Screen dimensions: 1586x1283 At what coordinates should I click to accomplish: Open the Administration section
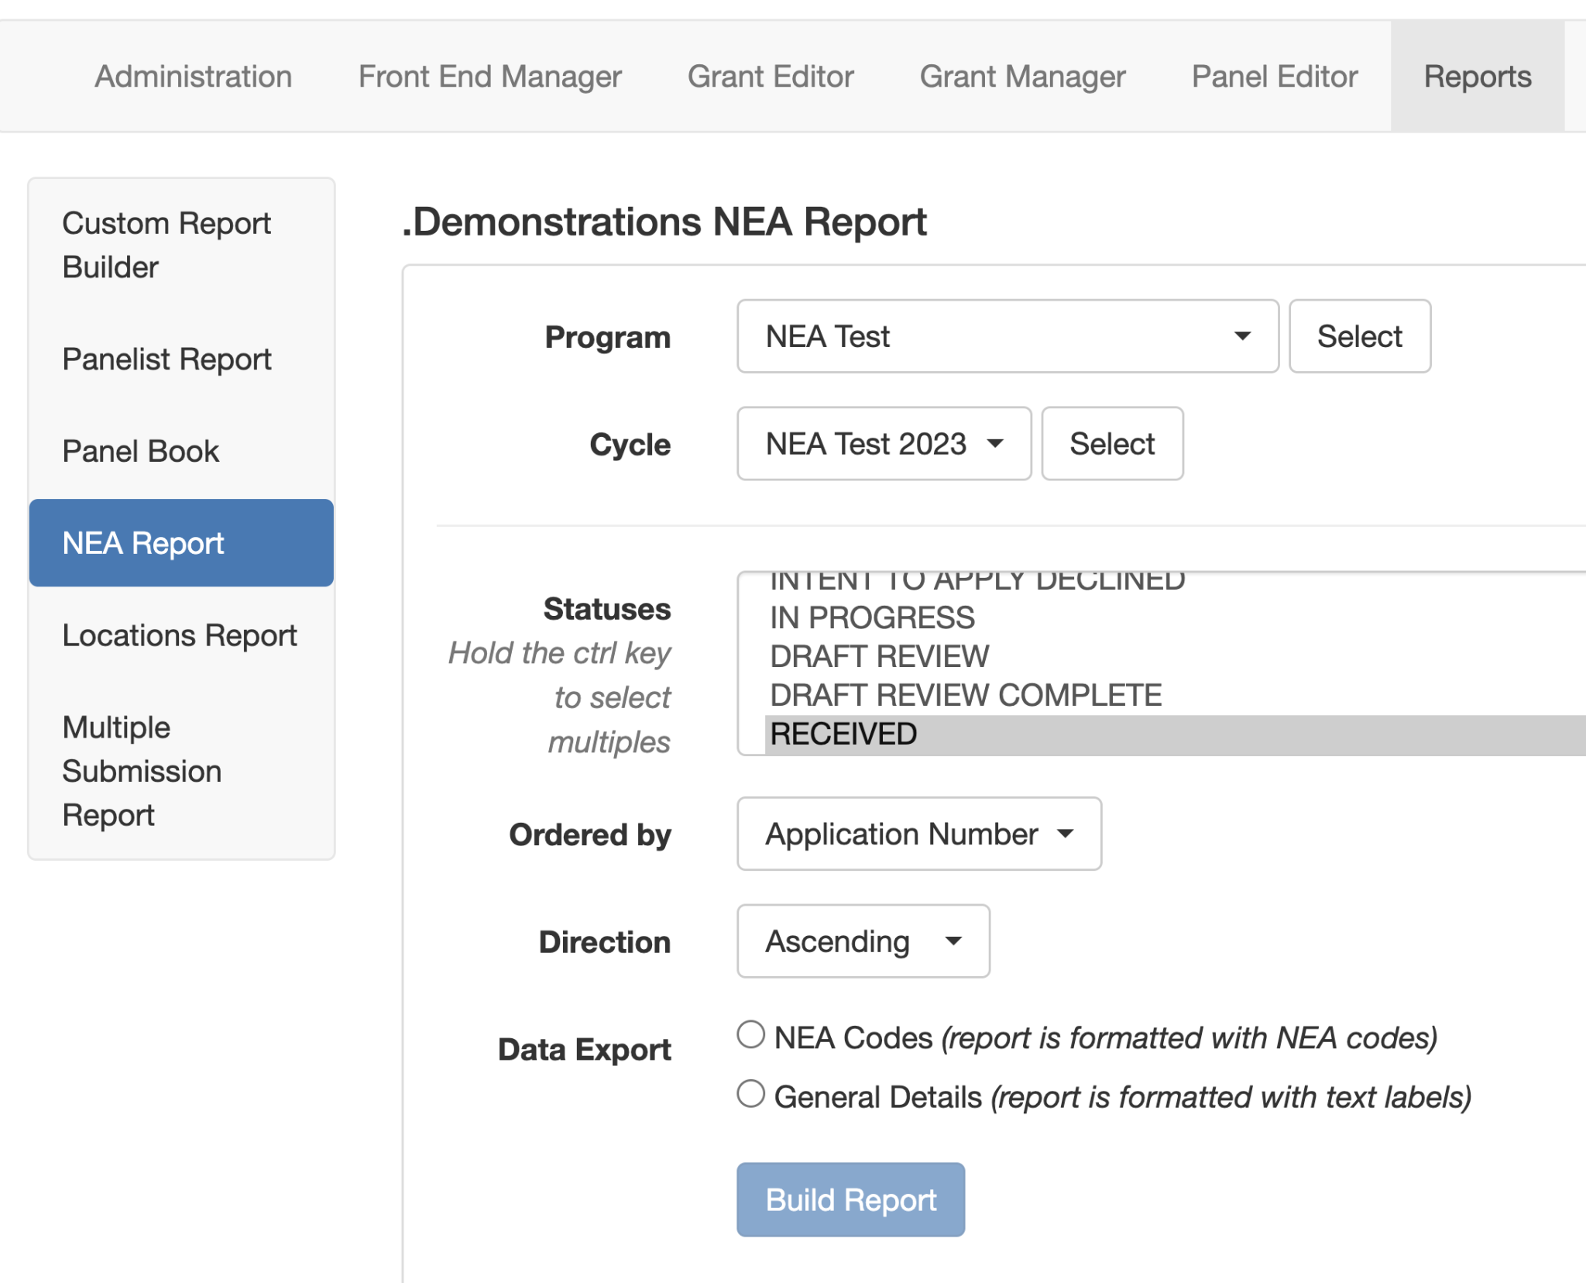point(193,75)
